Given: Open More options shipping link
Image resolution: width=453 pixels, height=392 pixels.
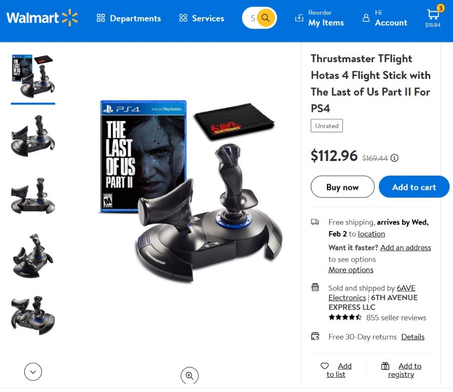Looking at the screenshot, I should [x=351, y=270].
